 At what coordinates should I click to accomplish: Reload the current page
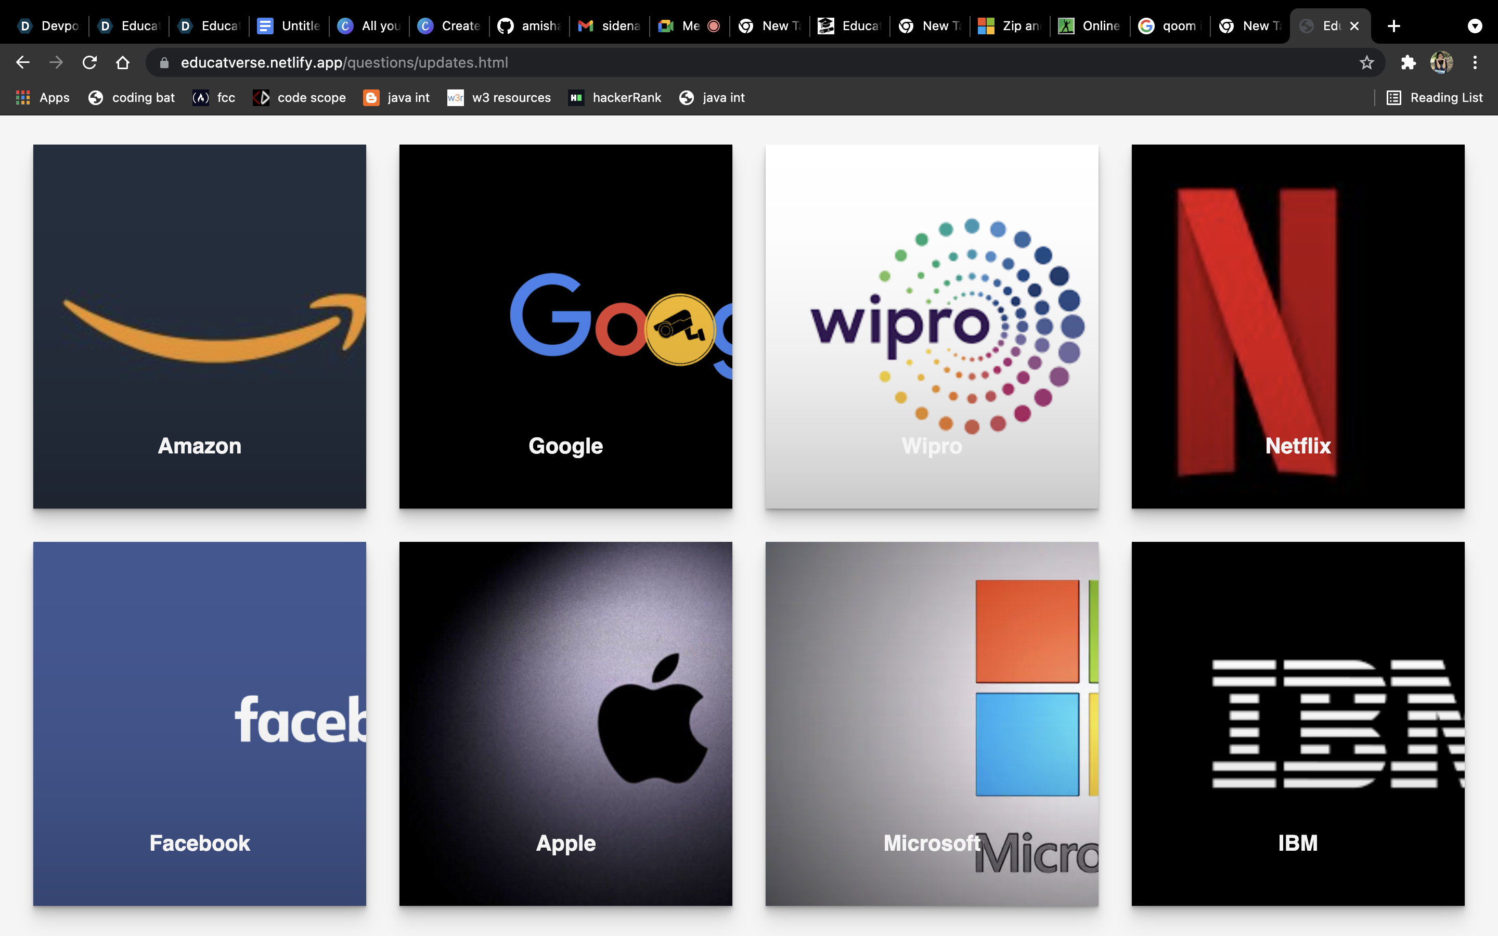(89, 62)
